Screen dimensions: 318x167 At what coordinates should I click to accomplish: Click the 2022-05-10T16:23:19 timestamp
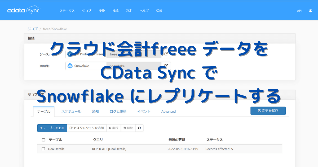[183, 149]
